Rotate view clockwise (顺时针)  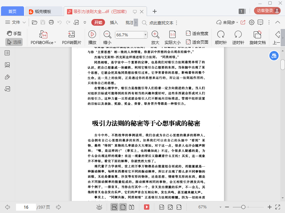pos(221,37)
